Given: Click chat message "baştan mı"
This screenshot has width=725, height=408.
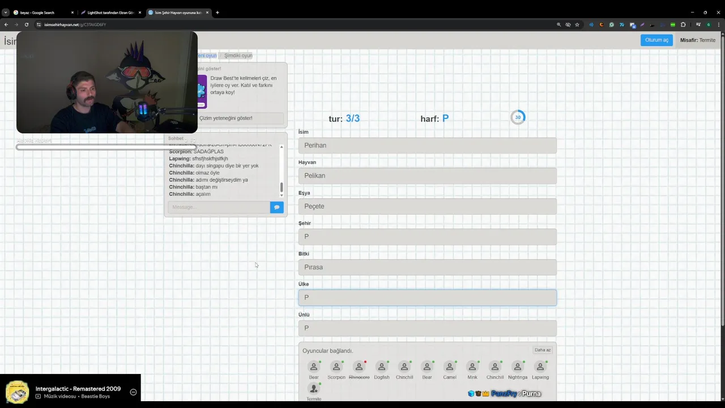Looking at the screenshot, I should pos(206,187).
